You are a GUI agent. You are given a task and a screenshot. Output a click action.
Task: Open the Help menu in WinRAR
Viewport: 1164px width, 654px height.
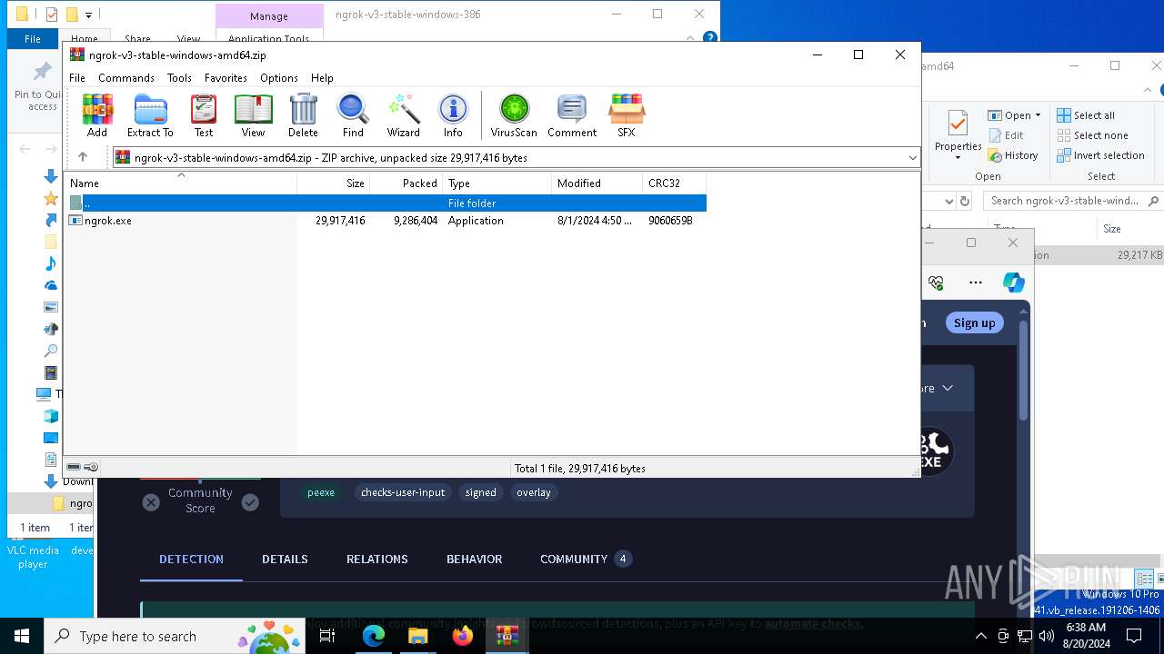point(322,78)
